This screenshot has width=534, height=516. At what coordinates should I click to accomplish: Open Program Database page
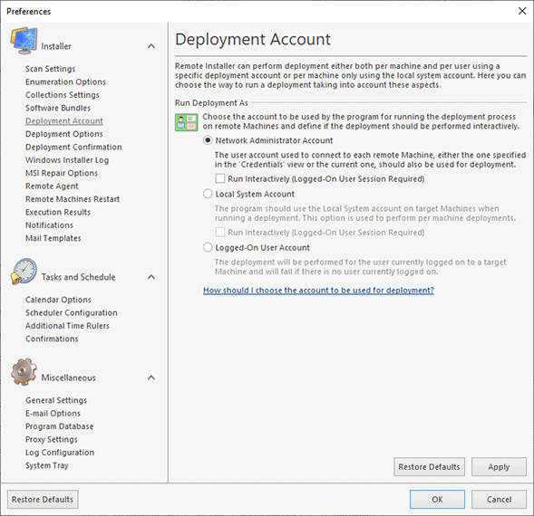click(59, 426)
